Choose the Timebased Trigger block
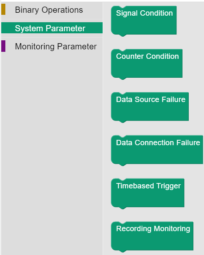 [x=148, y=193]
